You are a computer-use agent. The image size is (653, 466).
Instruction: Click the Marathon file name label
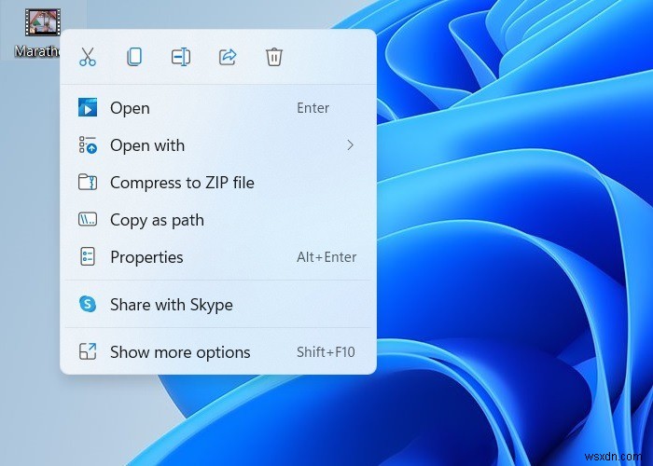click(x=37, y=51)
